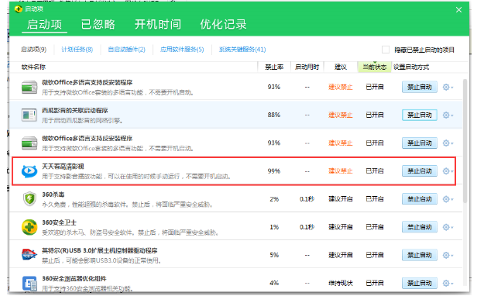This screenshot has width=484, height=296.
Task: Click the Office icon in the topmost row
Action: click(x=29, y=88)
